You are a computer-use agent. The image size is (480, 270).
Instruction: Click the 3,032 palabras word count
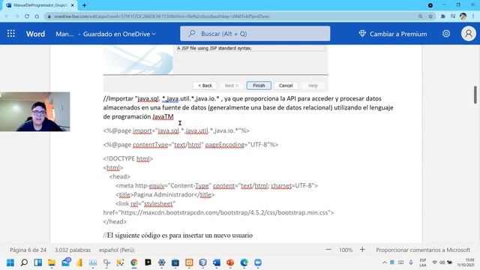73,250
